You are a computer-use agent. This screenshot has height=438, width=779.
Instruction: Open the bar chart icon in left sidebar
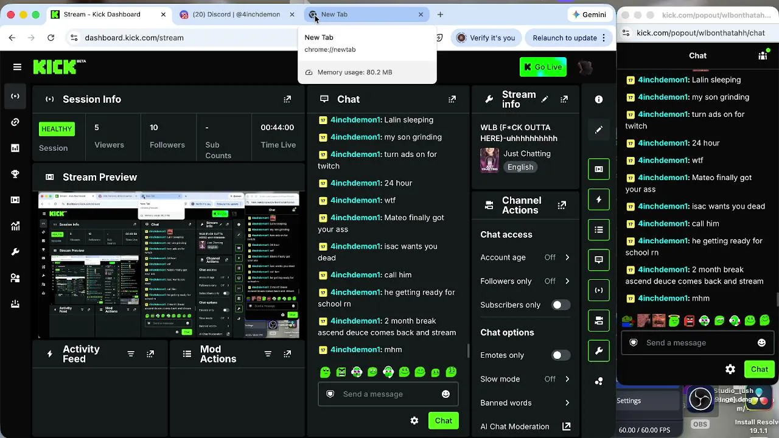pyautogui.click(x=15, y=148)
